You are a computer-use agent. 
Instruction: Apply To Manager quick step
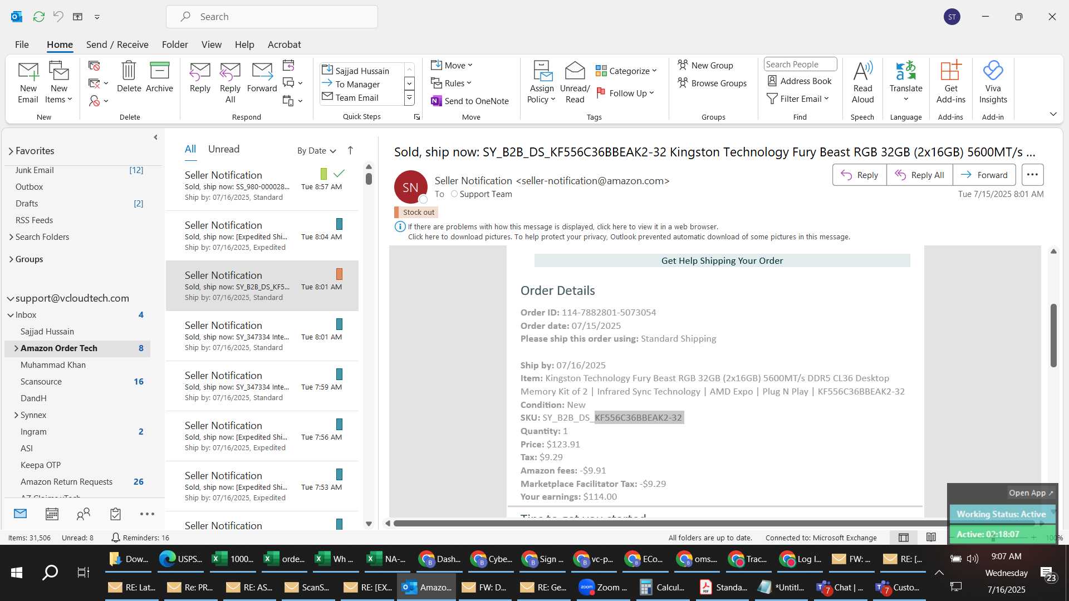358,84
